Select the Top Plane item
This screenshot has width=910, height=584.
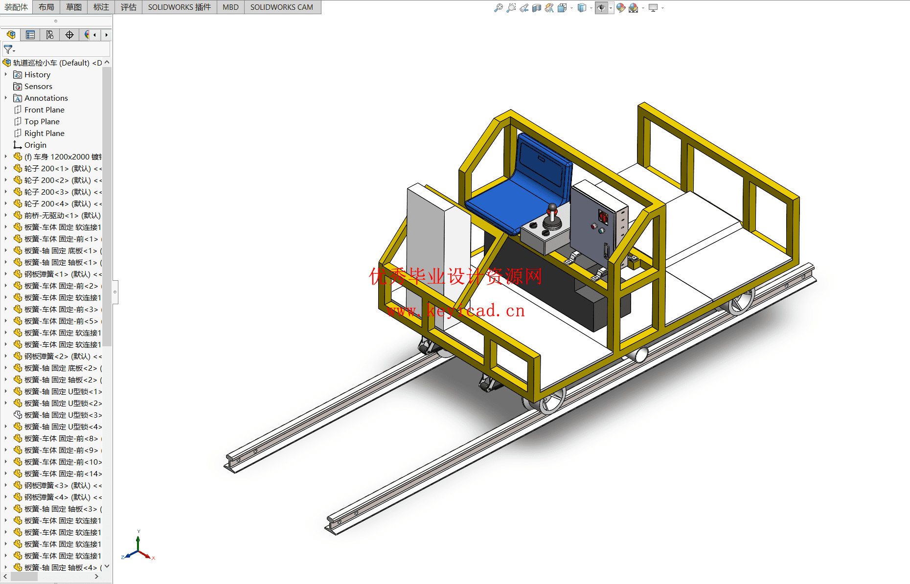(42, 121)
